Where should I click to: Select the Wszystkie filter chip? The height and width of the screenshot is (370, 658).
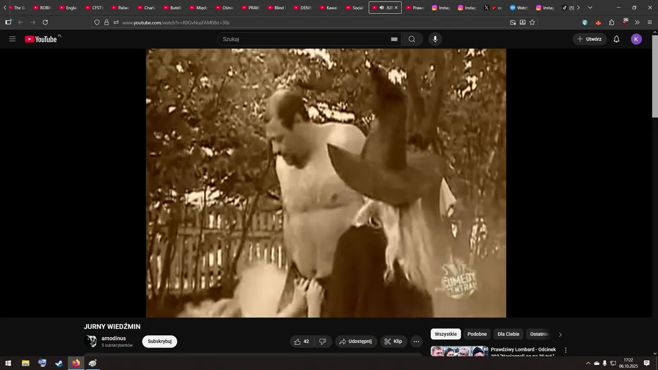446,334
